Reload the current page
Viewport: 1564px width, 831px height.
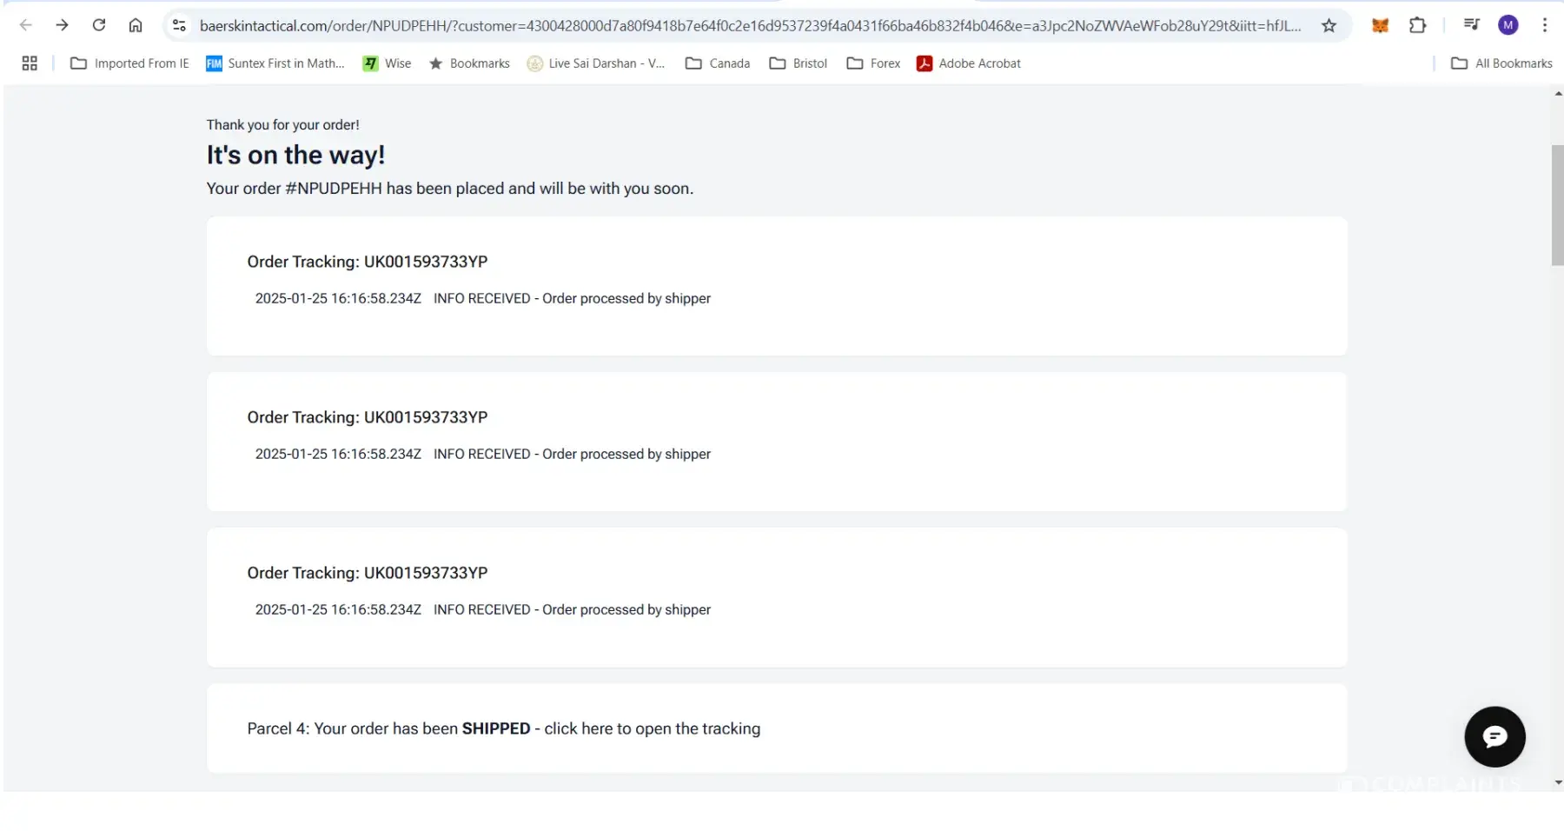[x=99, y=25]
